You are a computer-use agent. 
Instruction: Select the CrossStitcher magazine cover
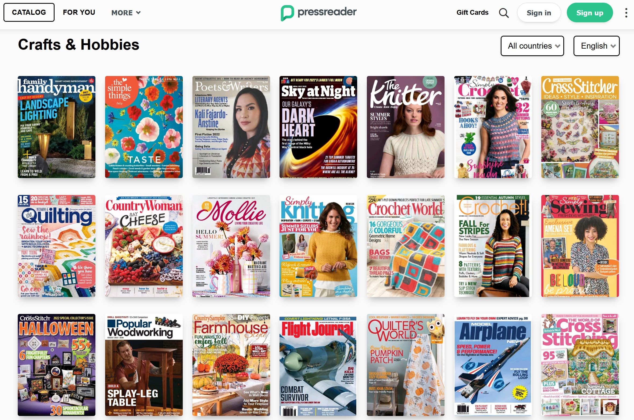(x=580, y=127)
